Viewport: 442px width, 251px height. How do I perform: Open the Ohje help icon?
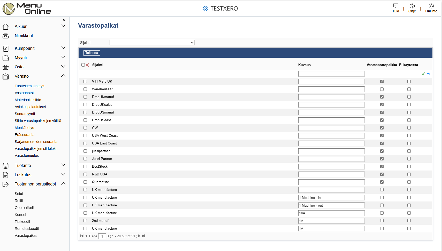(412, 6)
